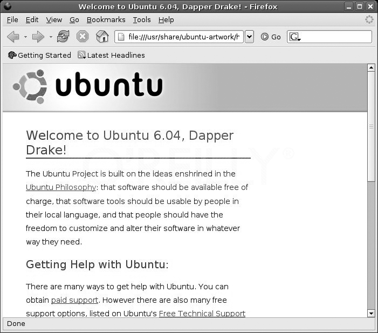Image resolution: width=378 pixels, height=333 pixels.
Task: Go forward using the Forward arrow icon
Action: (38, 37)
